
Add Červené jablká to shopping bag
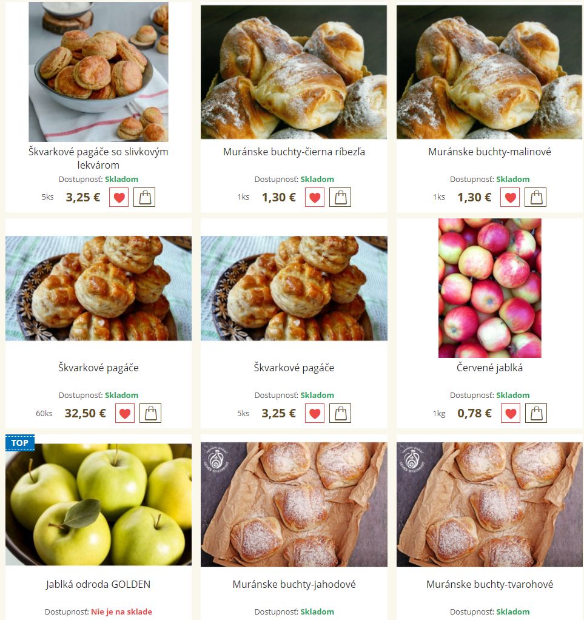[x=536, y=413]
